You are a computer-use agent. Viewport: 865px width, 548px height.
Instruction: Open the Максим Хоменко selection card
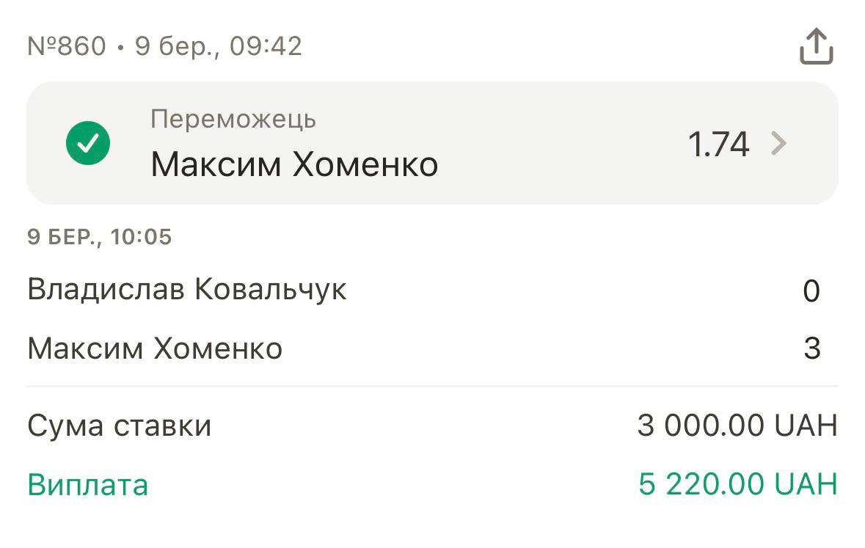[294, 165]
